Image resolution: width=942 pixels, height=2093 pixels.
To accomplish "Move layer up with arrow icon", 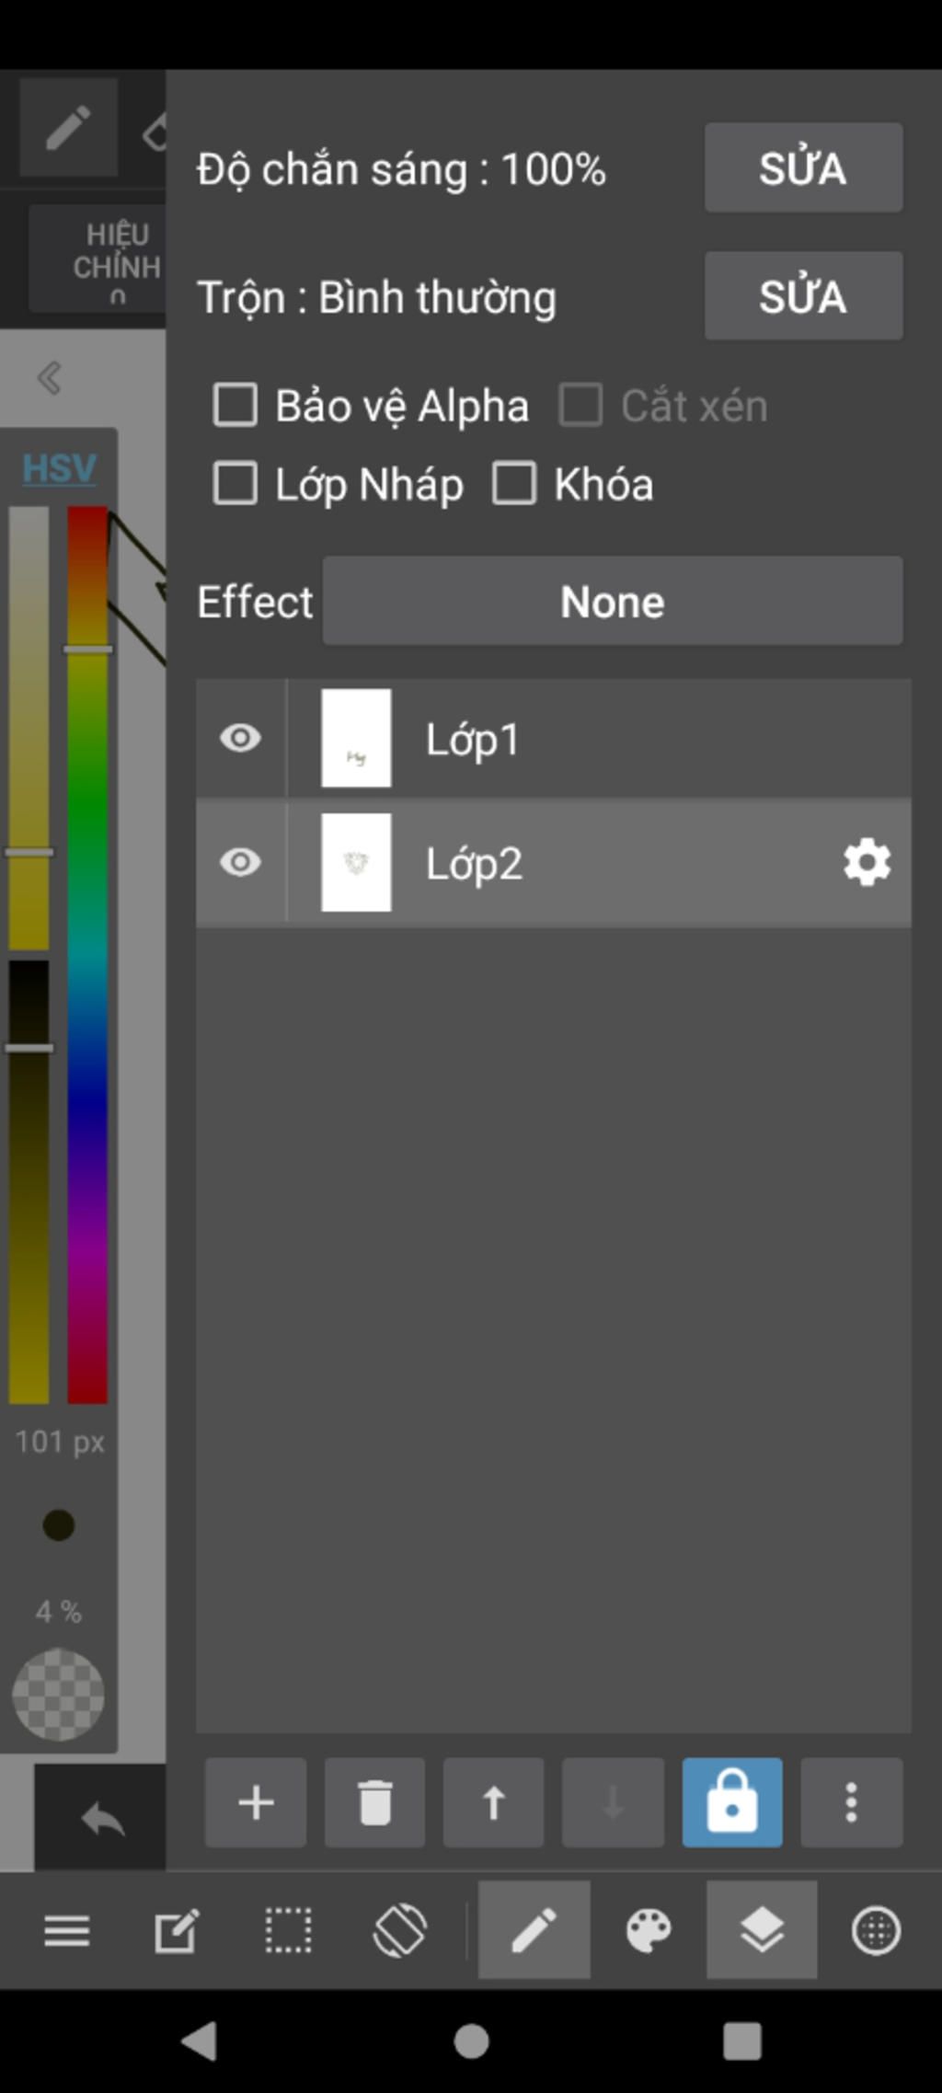I will tap(494, 1802).
